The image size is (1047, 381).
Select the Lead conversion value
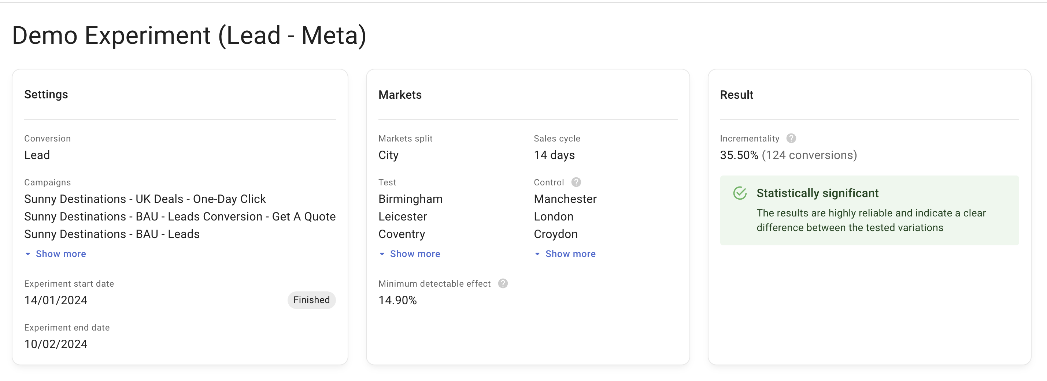(37, 155)
